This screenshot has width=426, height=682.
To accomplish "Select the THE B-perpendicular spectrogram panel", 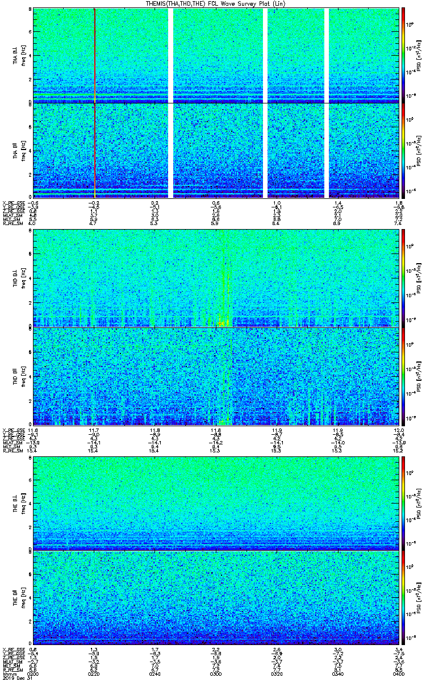I will pyautogui.click(x=216, y=503).
